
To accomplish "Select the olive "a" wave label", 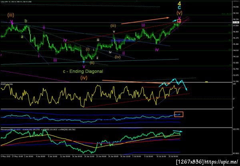I will coord(22,37).
